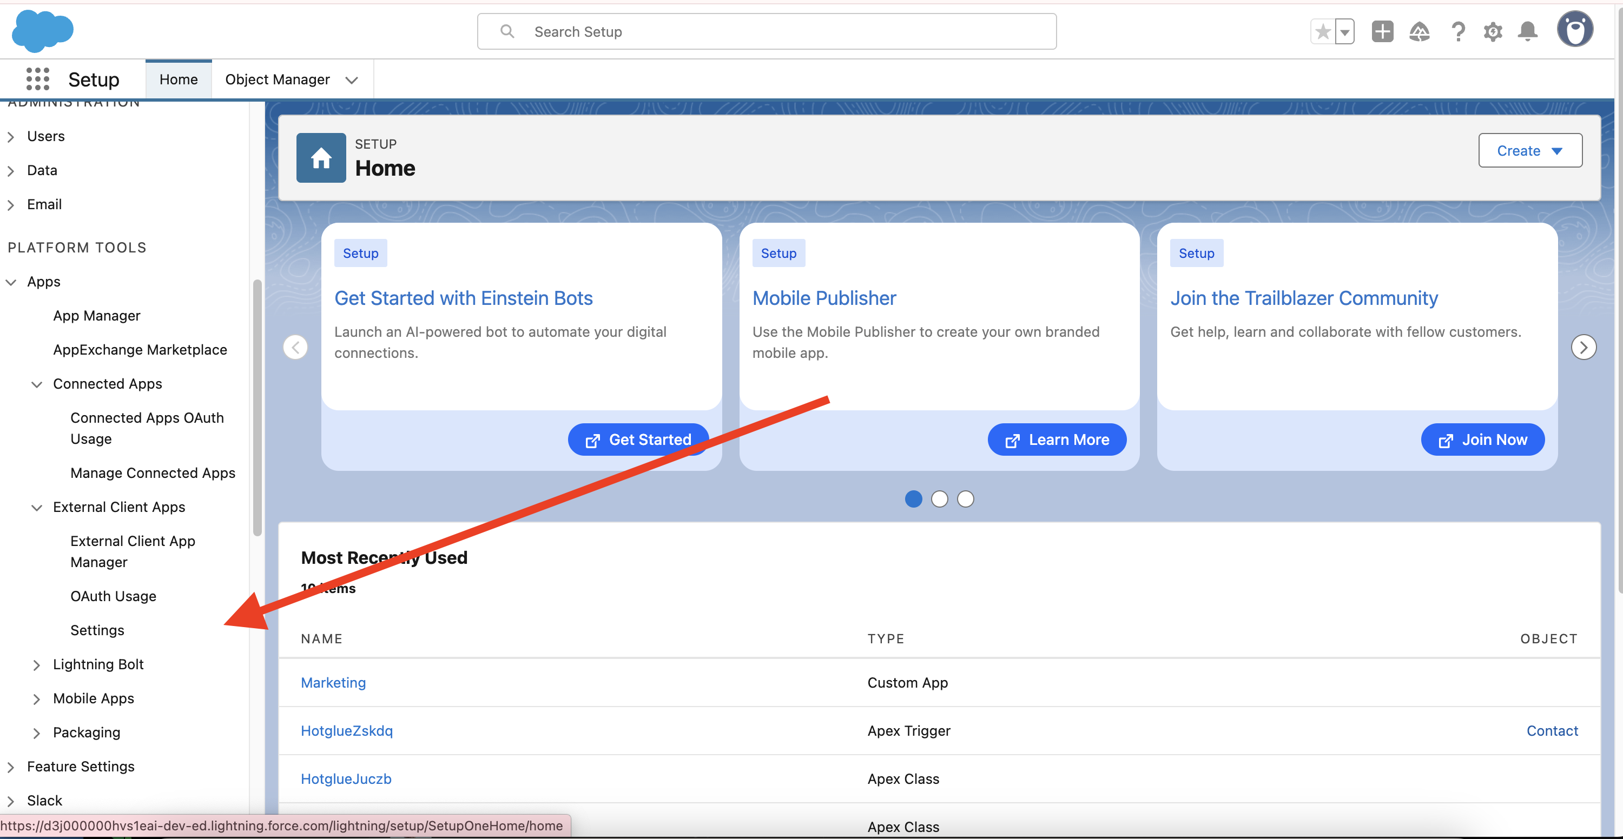Image resolution: width=1623 pixels, height=839 pixels.
Task: Select the second carousel page dot
Action: click(x=939, y=498)
